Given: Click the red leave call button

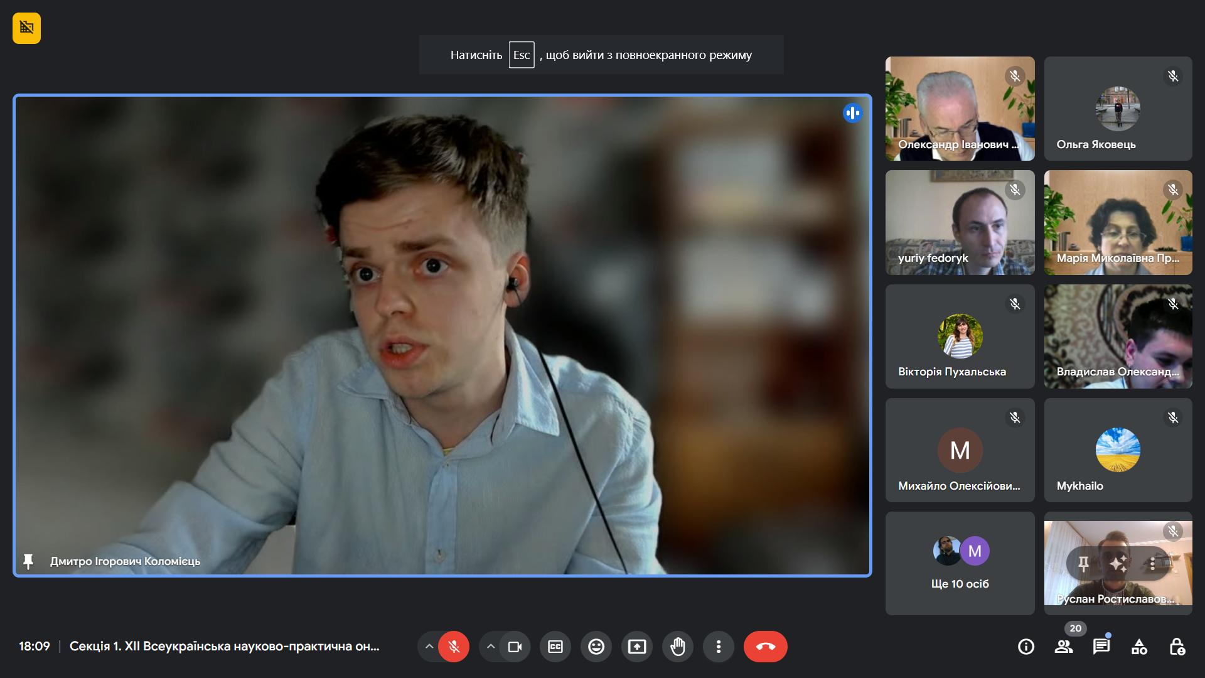Looking at the screenshot, I should [x=765, y=647].
